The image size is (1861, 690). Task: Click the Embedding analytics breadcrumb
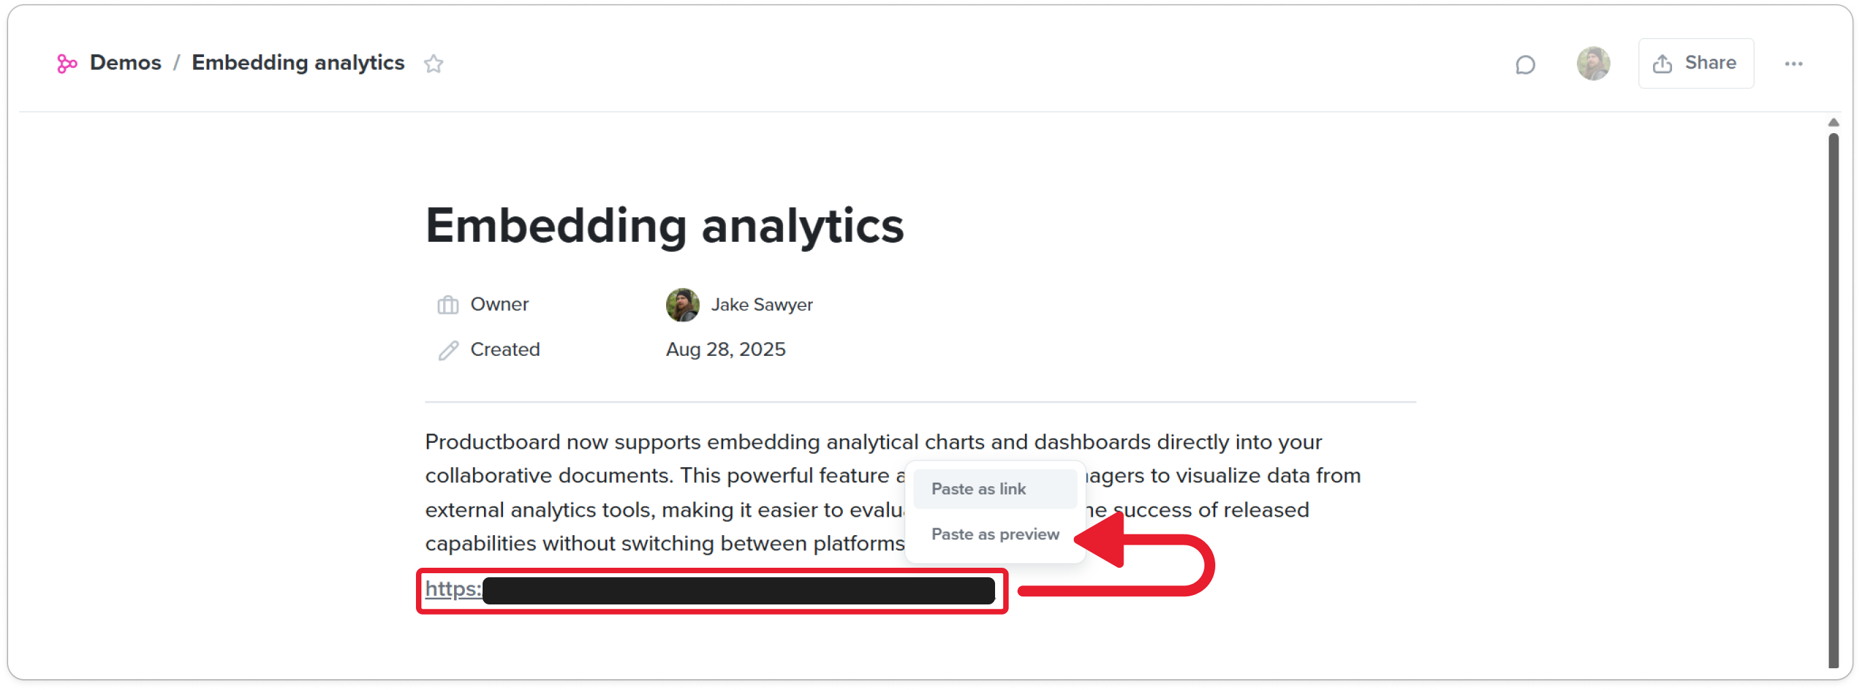[x=298, y=62]
